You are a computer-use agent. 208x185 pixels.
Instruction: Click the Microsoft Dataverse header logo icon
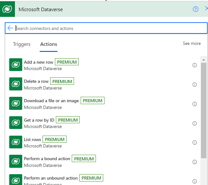[7, 9]
